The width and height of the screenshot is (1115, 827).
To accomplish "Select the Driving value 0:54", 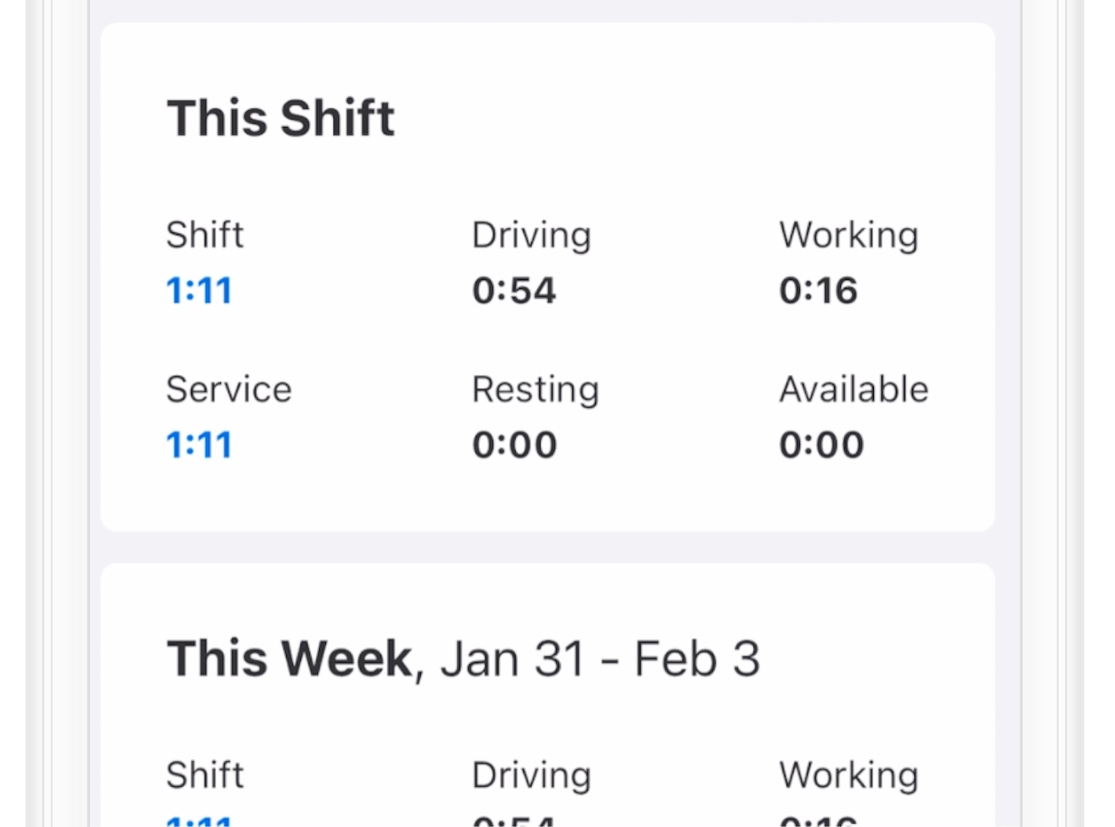I will pos(514,290).
